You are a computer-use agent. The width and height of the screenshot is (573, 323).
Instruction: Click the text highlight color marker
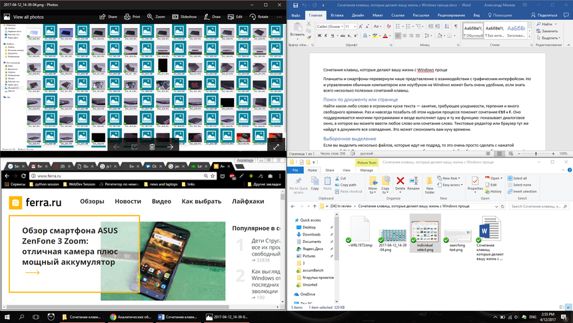(374, 36)
